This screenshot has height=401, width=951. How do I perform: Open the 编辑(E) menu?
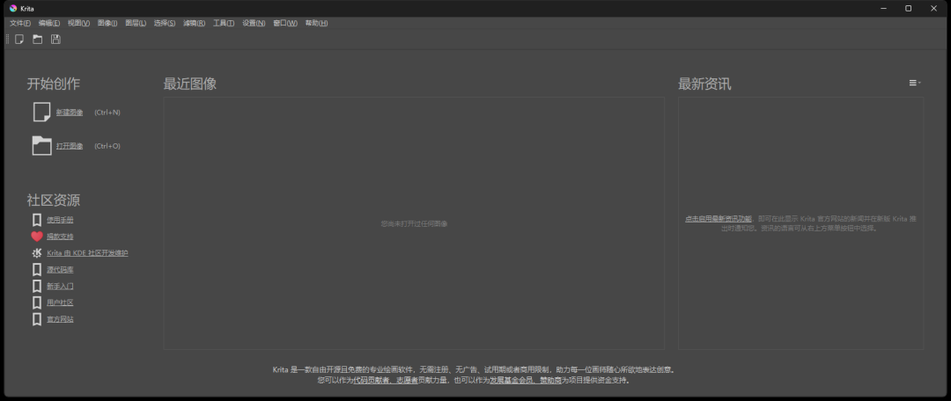pyautogui.click(x=49, y=23)
